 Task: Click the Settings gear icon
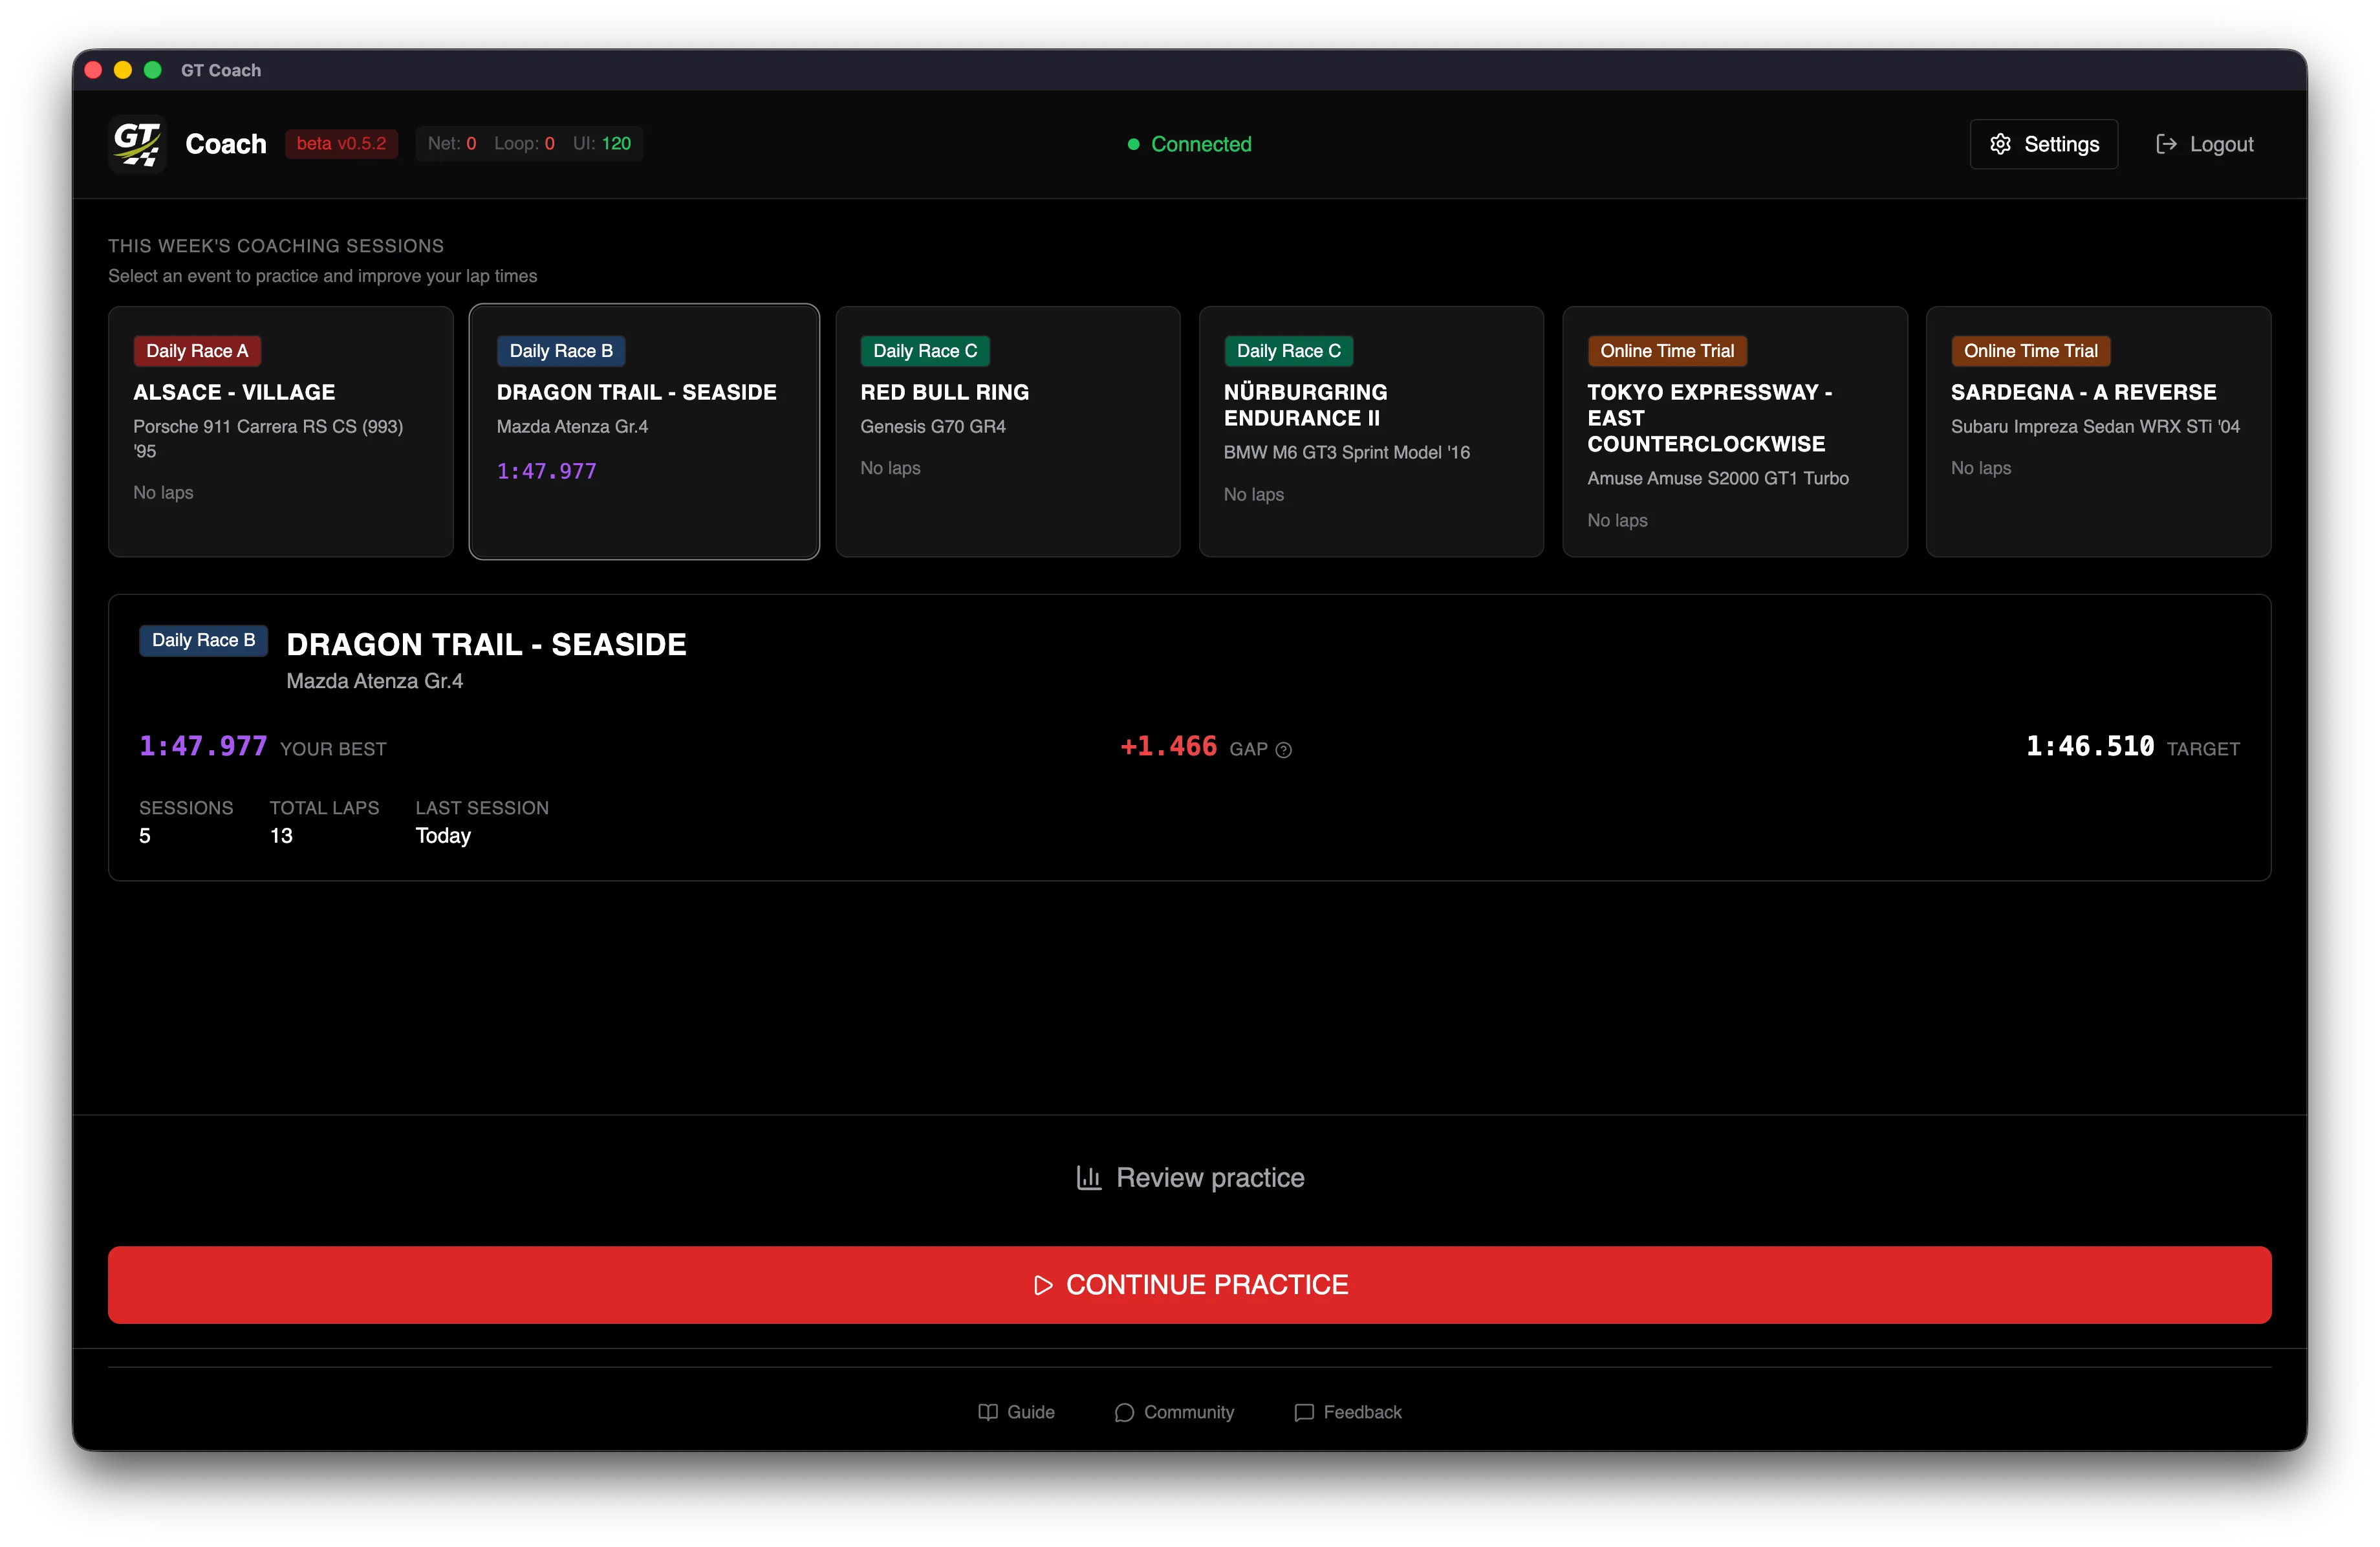pos(2000,144)
